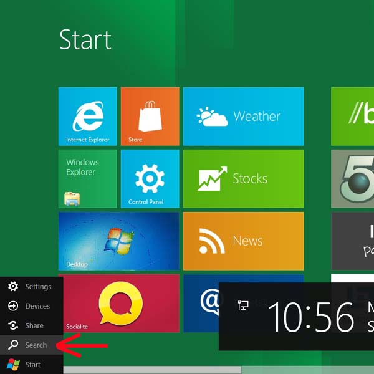Launch the Windows Explorer tile
374x374 pixels.
(x=87, y=178)
